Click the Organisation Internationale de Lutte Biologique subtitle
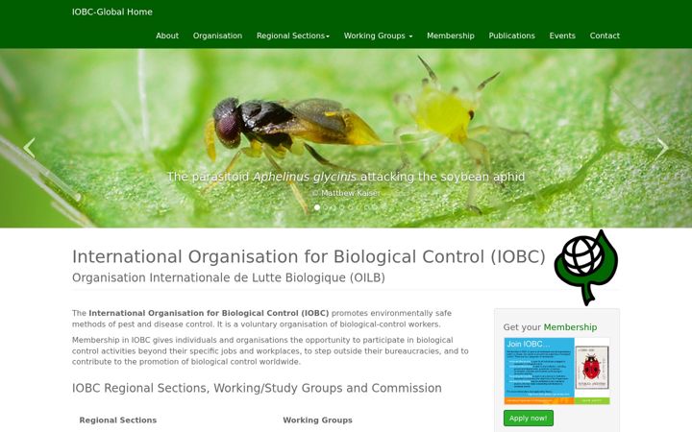The height and width of the screenshot is (432, 692). tap(229, 277)
